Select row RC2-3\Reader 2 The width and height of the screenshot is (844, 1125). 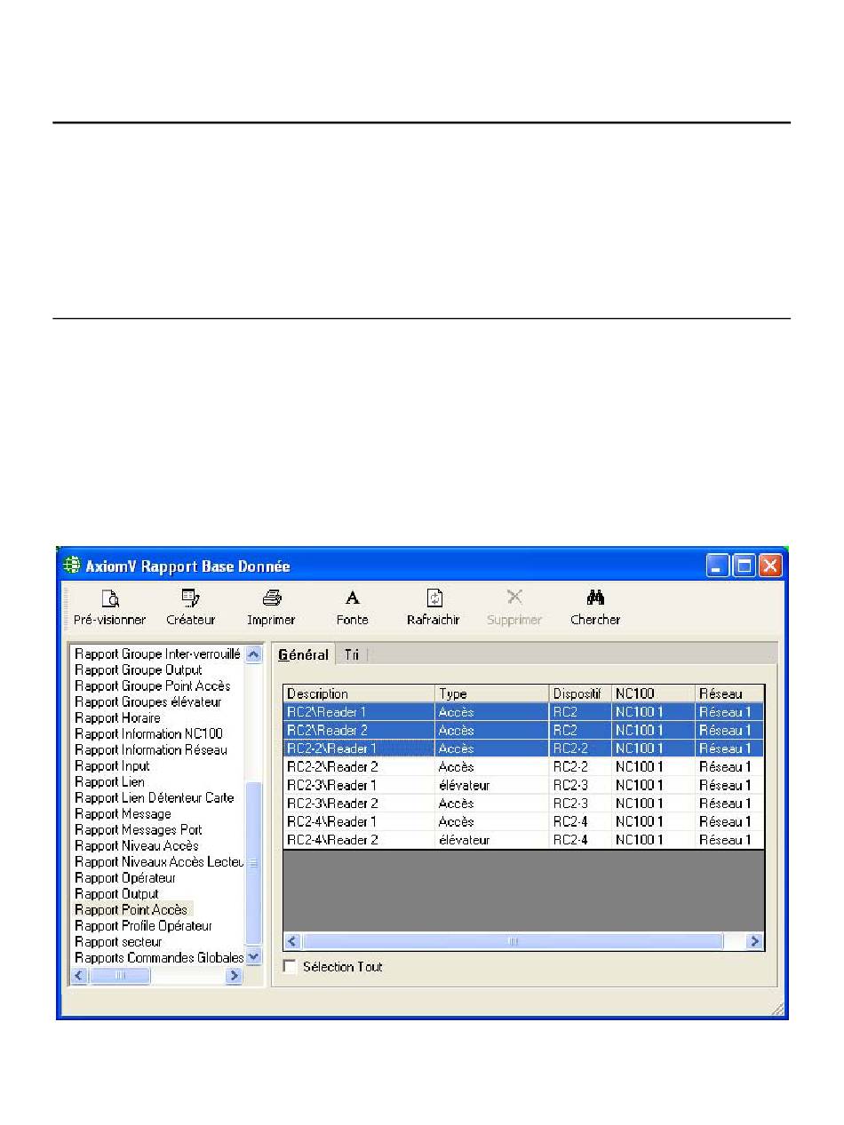point(523,804)
